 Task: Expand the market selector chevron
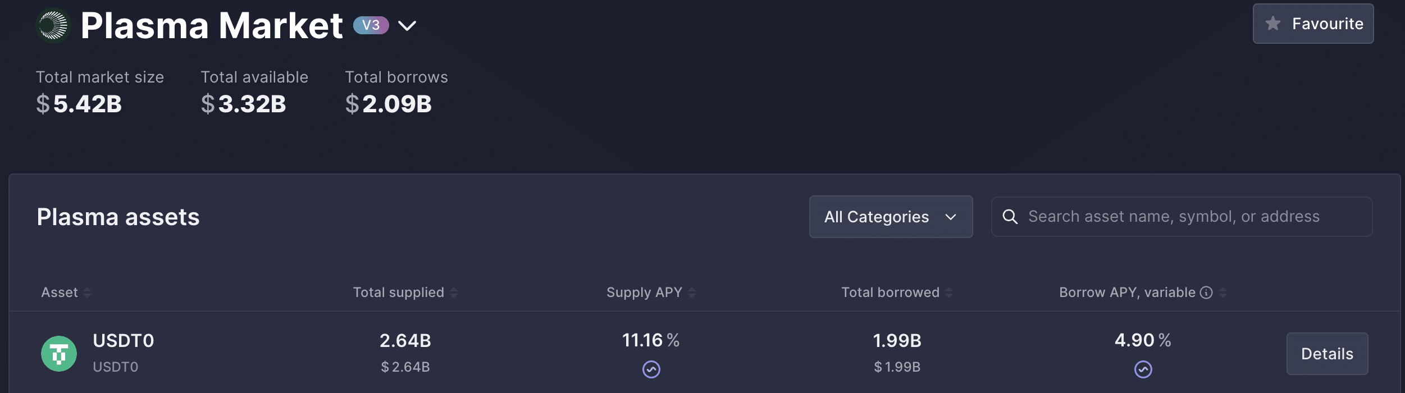pyautogui.click(x=407, y=26)
